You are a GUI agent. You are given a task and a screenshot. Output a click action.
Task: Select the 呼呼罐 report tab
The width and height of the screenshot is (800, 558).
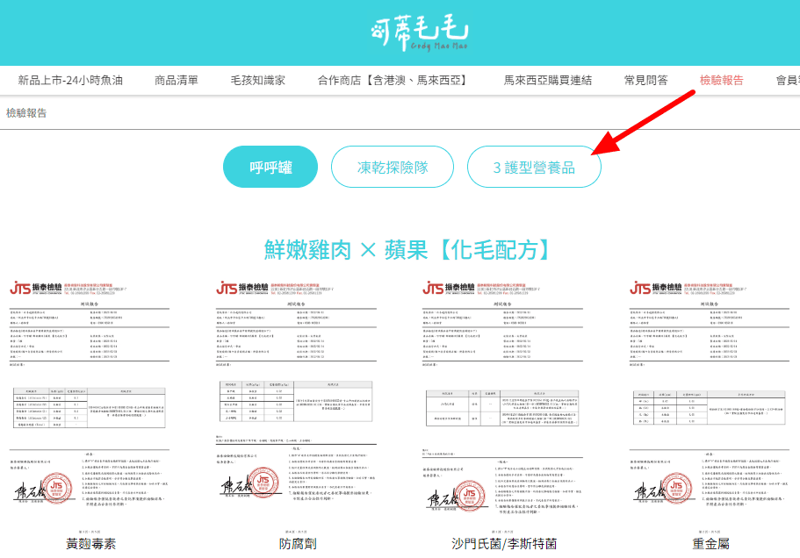270,166
